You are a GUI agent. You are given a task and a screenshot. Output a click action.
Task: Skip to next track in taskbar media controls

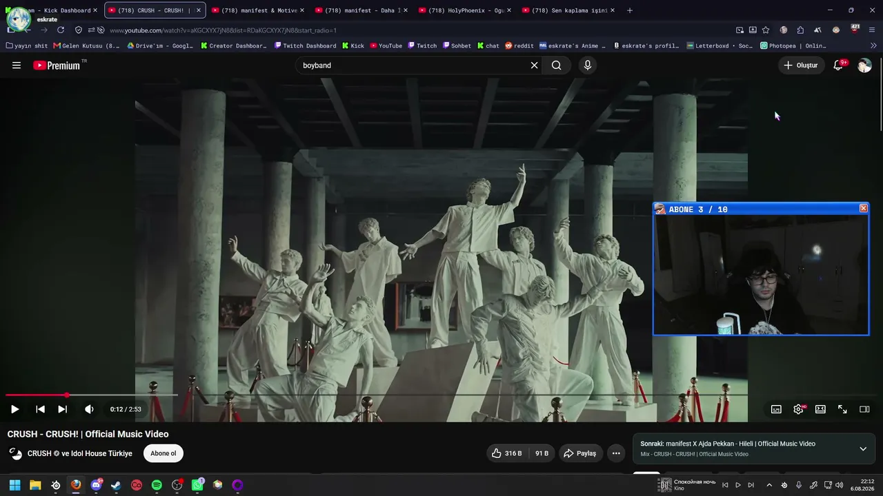tap(751, 485)
